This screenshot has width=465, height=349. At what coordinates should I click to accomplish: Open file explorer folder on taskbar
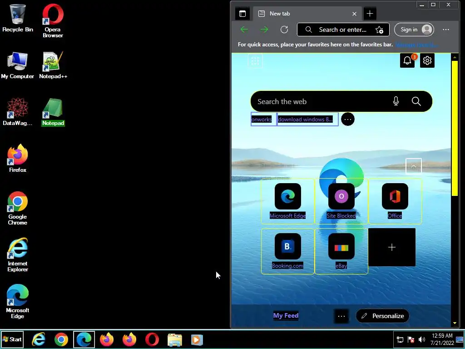coord(174,339)
